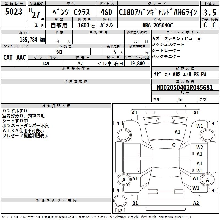Select the W2 damage marker on the diagram

click(x=200, y=147)
